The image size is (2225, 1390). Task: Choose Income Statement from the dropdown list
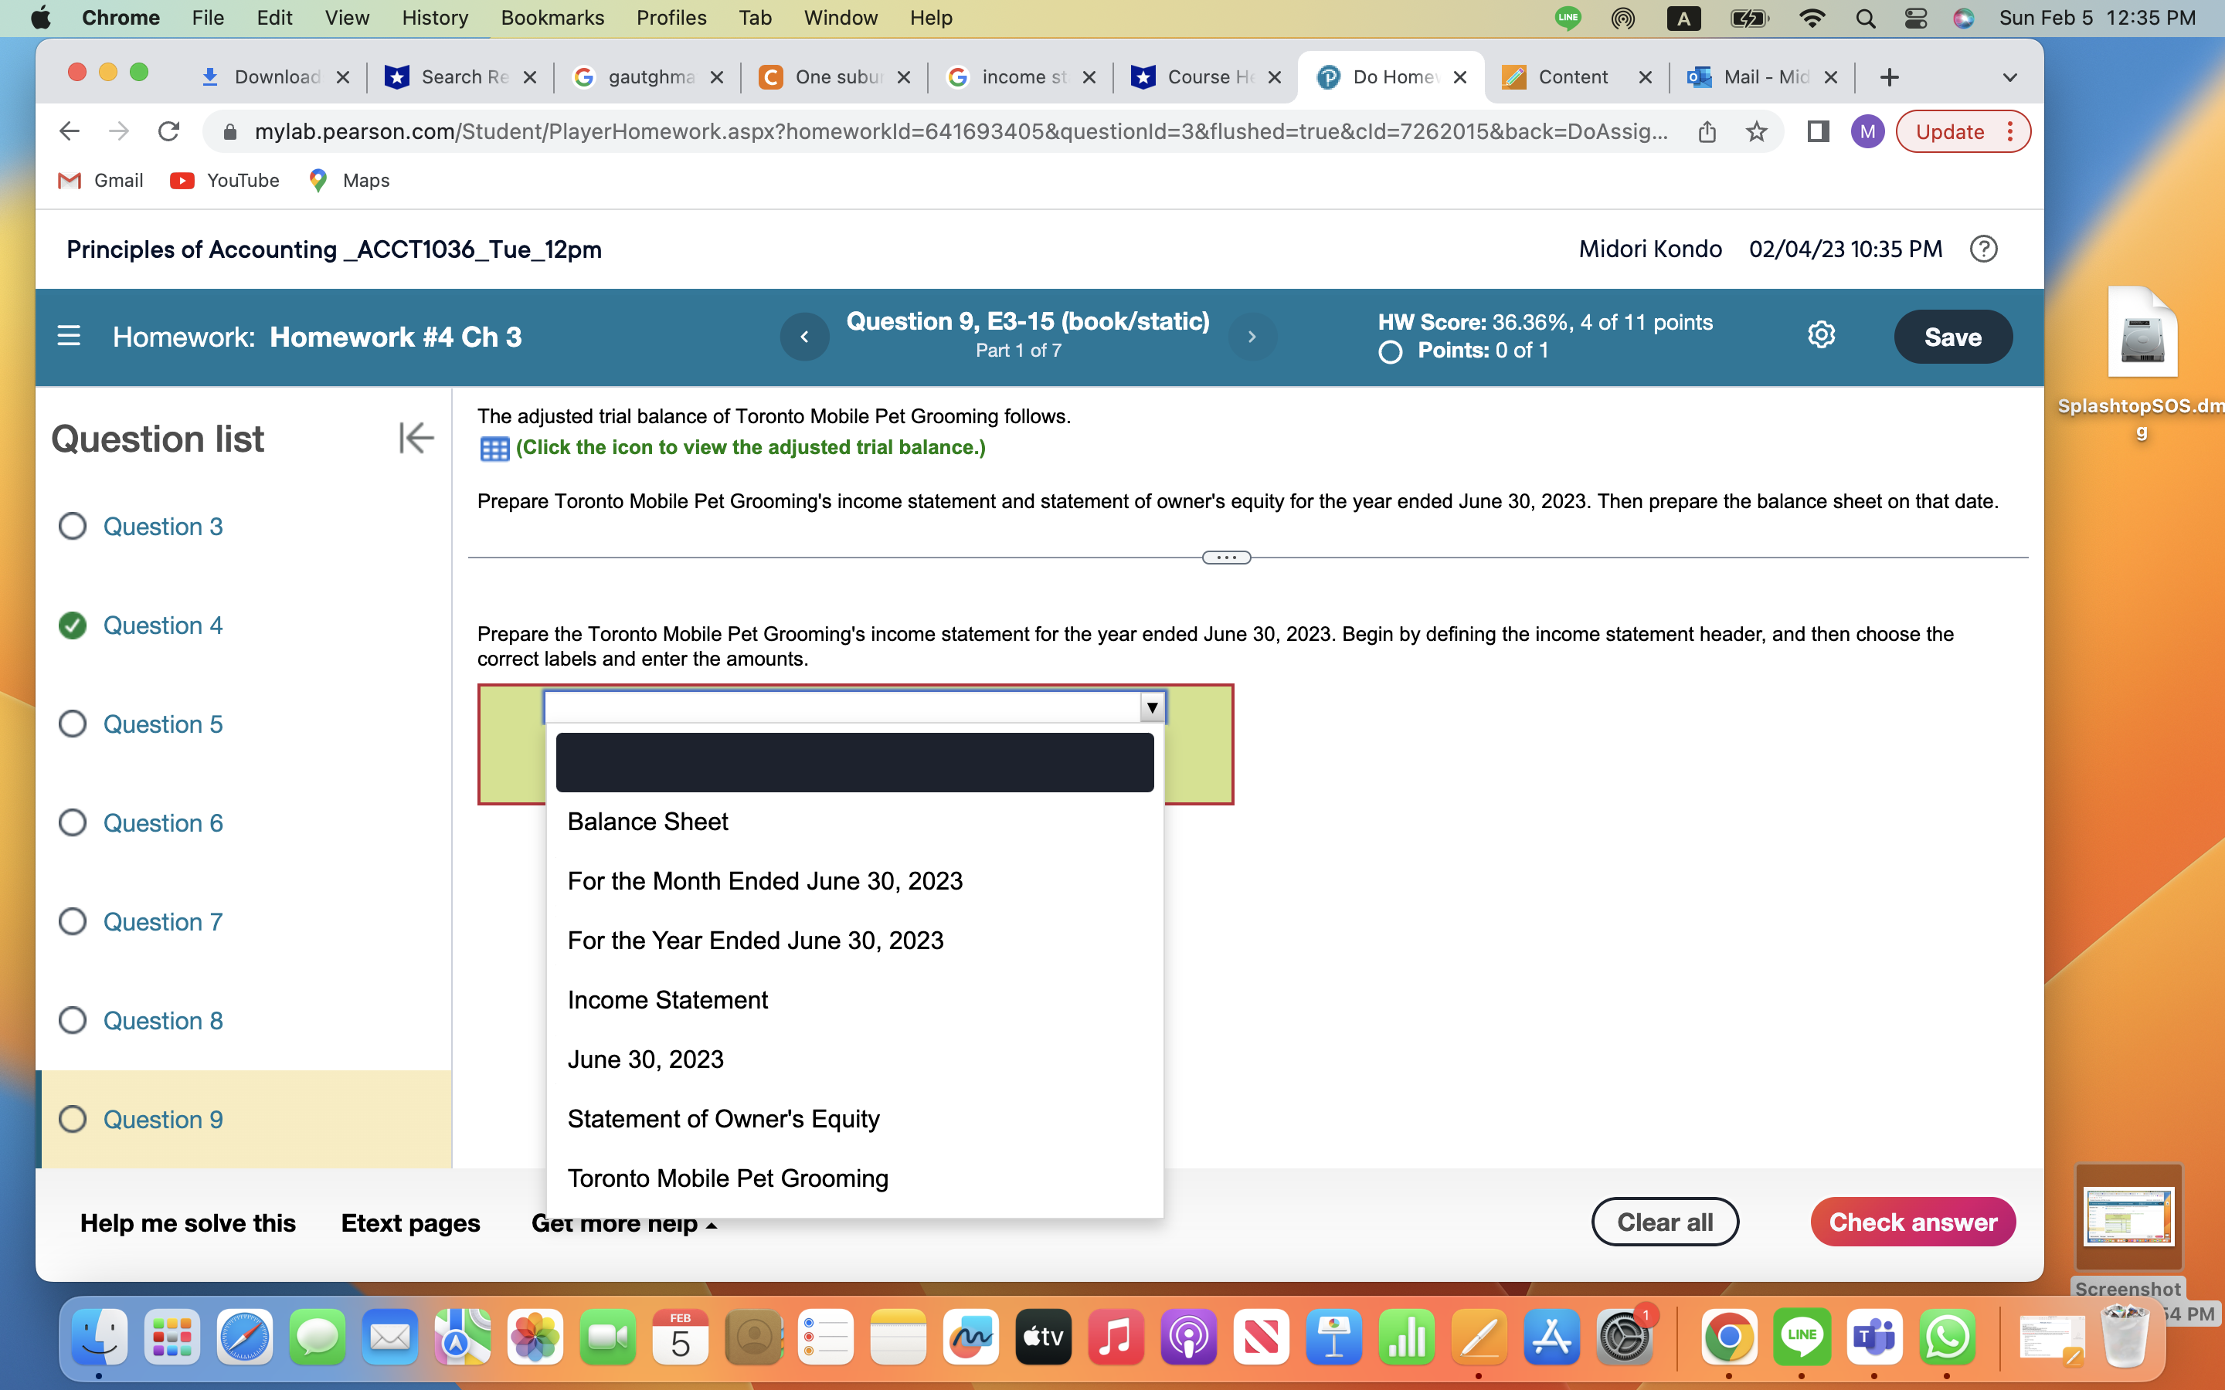coord(667,999)
